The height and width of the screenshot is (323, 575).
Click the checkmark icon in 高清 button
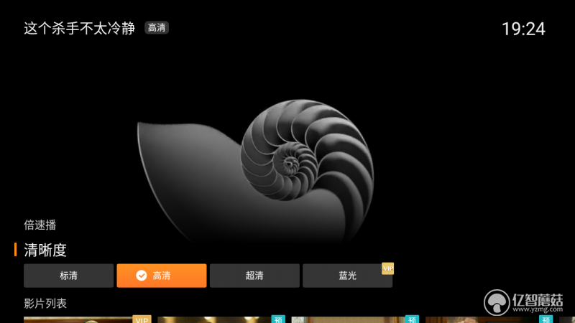pyautogui.click(x=141, y=276)
